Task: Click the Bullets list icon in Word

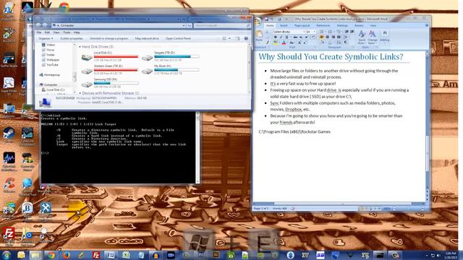Action: (x=321, y=32)
